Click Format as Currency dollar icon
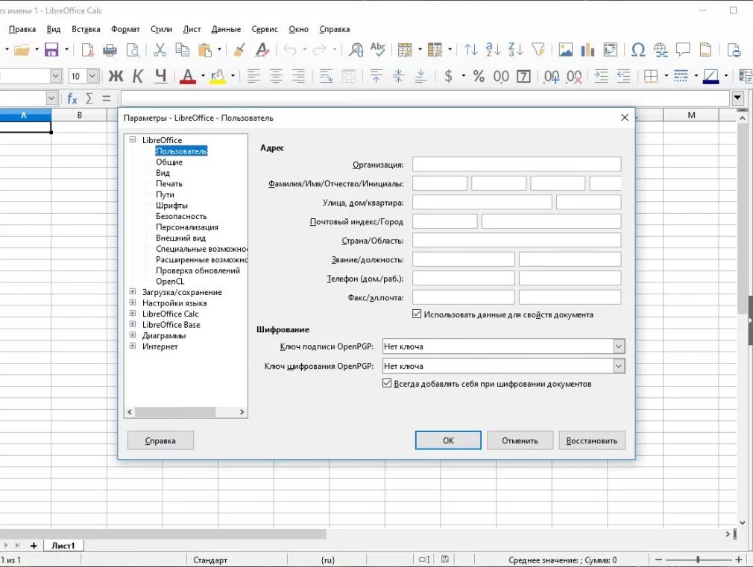The height and width of the screenshot is (567, 753). (x=448, y=76)
